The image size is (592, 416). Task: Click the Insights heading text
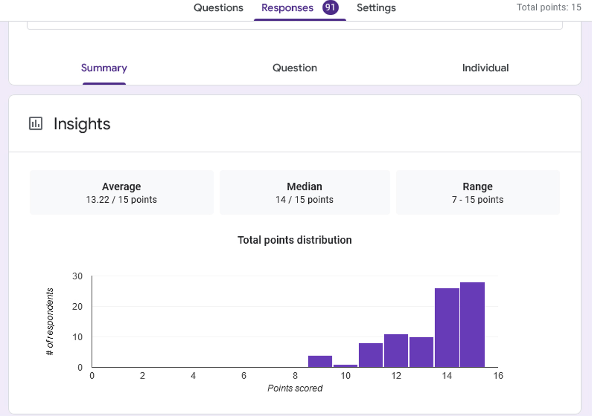tap(82, 124)
